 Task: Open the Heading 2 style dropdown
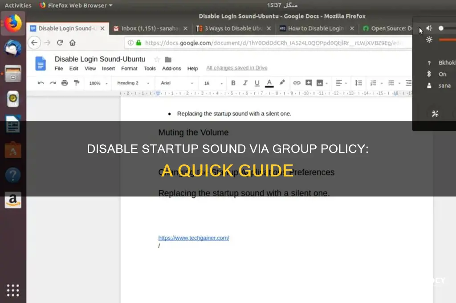tap(133, 83)
